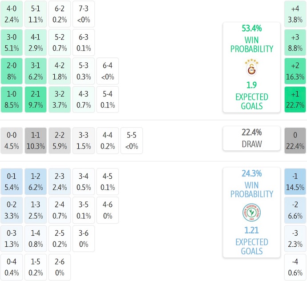Viewport: 307px width, 281px height.
Task: Select the 0 margin draw box
Action: pos(295,140)
